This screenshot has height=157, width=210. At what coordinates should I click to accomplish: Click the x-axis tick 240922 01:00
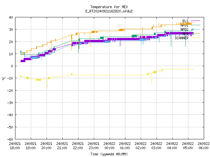(125, 146)
